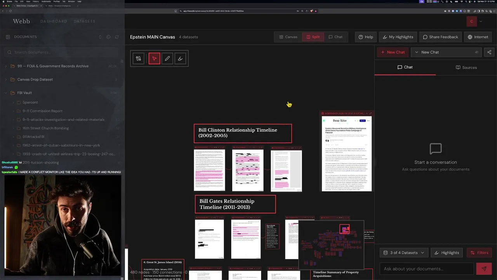Click 'Timeline Summary of Property Acquisitions' note

point(342,274)
